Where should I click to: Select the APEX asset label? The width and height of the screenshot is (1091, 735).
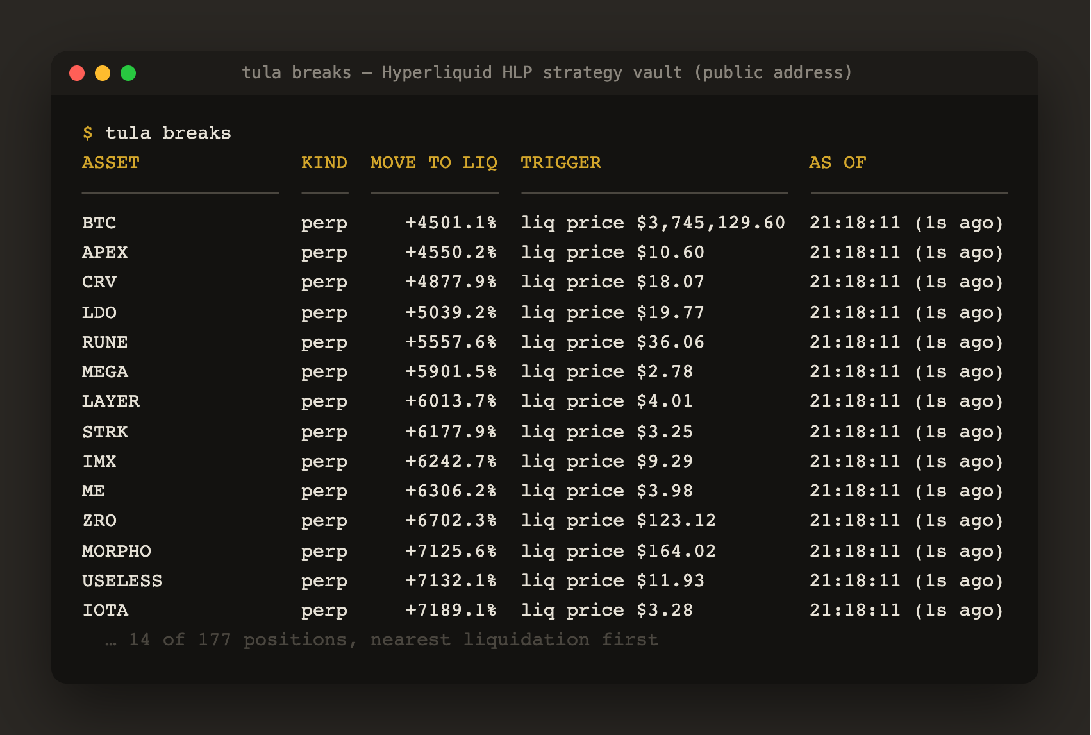pos(105,253)
